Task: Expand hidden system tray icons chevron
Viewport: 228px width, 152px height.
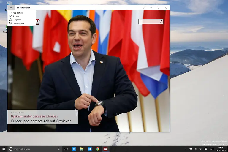Action: click(186, 149)
